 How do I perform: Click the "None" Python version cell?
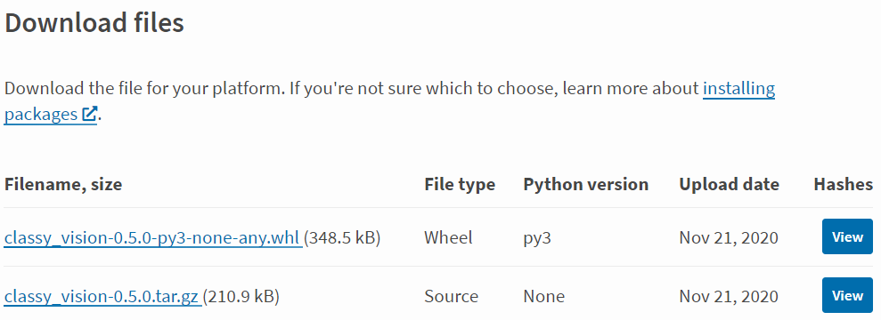tap(543, 296)
